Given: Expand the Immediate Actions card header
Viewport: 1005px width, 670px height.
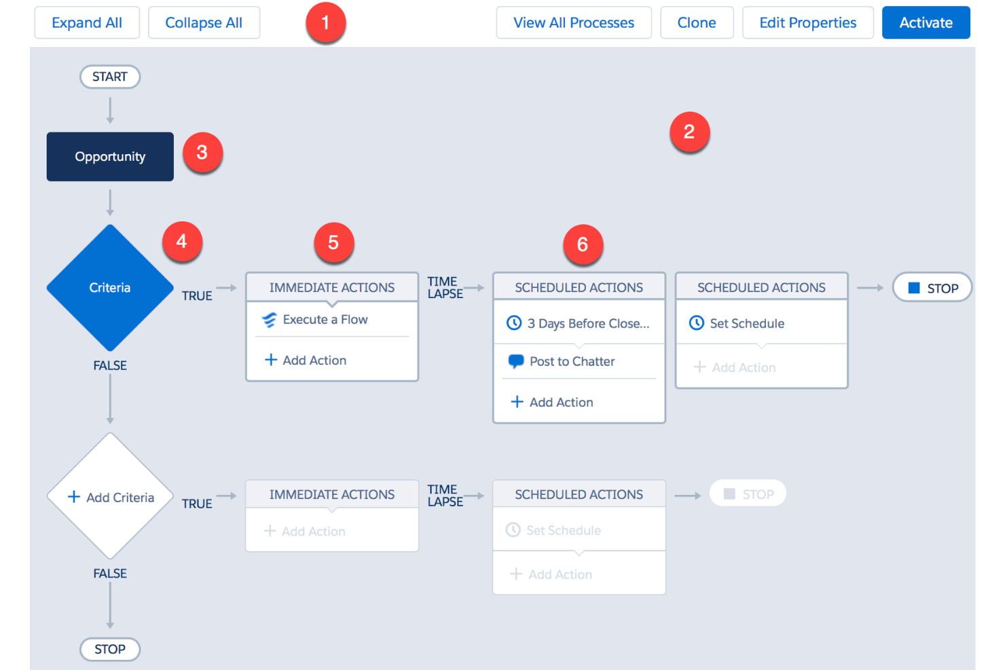Looking at the screenshot, I should point(331,287).
